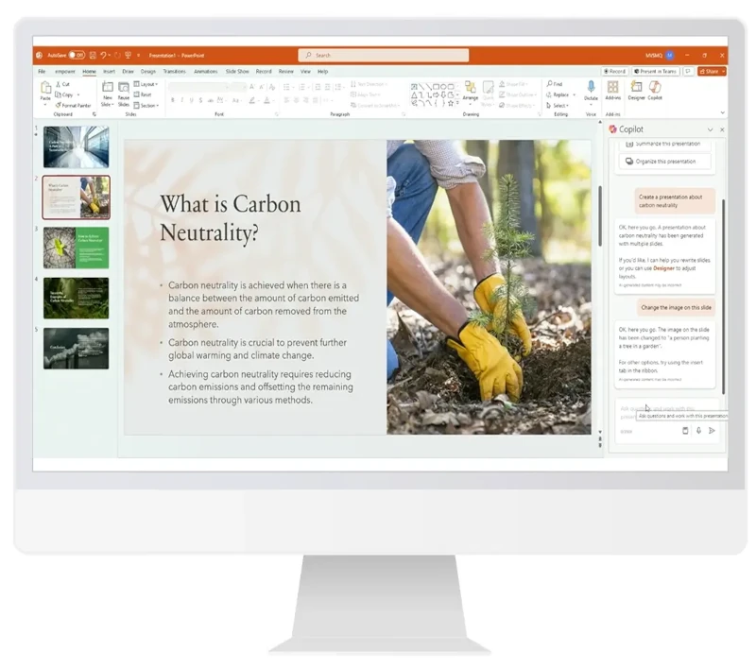Click the Copilot icon in the ribbon
Screen dimensions: 756x669
[x=655, y=88]
